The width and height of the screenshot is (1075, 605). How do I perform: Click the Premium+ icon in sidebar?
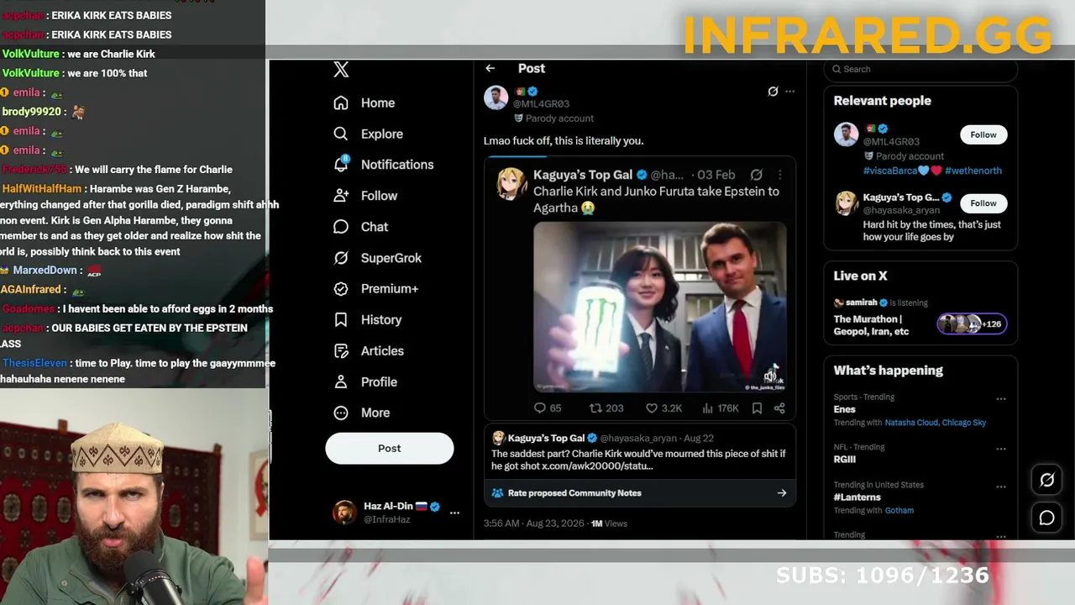[x=340, y=289]
